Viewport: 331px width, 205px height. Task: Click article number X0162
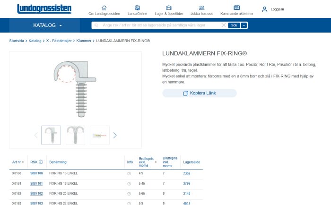(17, 193)
